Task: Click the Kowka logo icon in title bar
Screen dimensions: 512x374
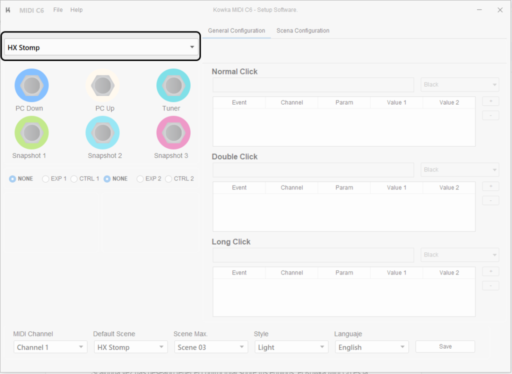Action: 8,10
